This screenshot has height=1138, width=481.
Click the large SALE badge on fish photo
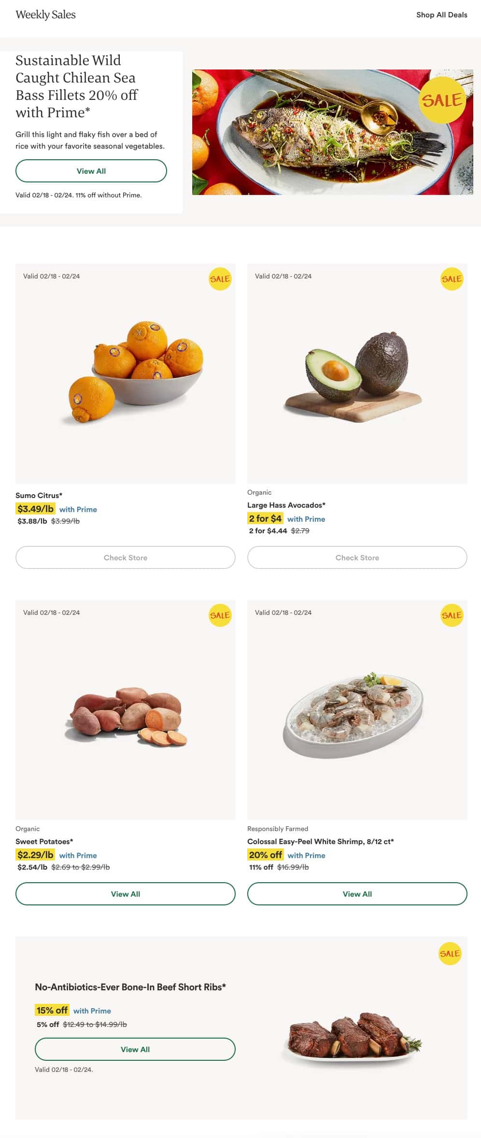[x=441, y=100]
